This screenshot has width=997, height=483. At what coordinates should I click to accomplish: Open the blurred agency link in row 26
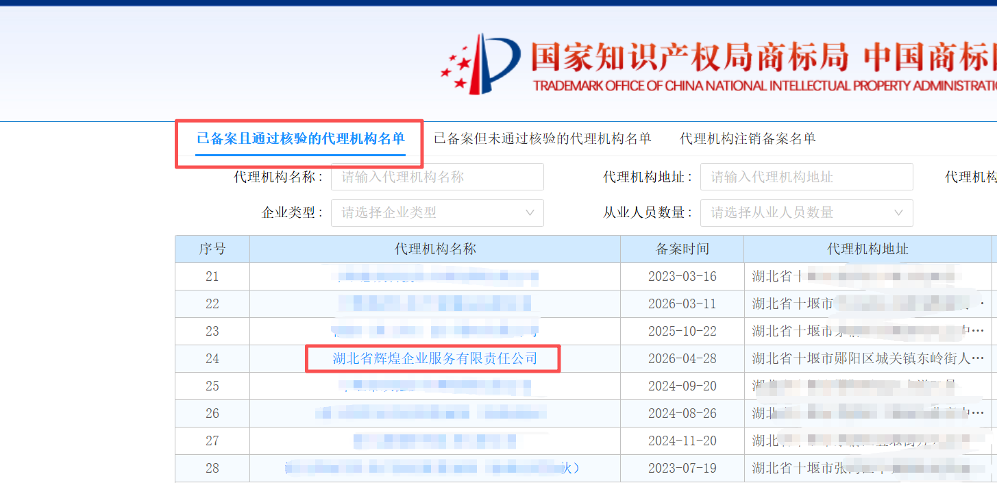coord(432,413)
